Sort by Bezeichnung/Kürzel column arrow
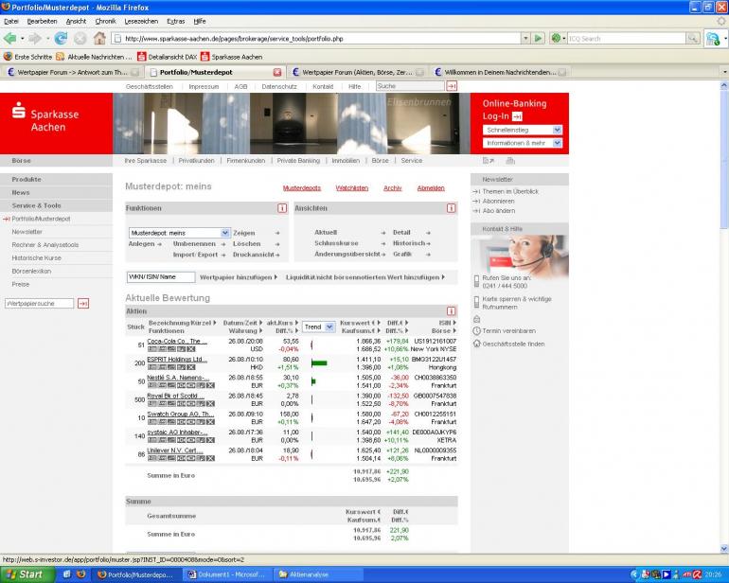729x583 pixels. click(x=215, y=322)
